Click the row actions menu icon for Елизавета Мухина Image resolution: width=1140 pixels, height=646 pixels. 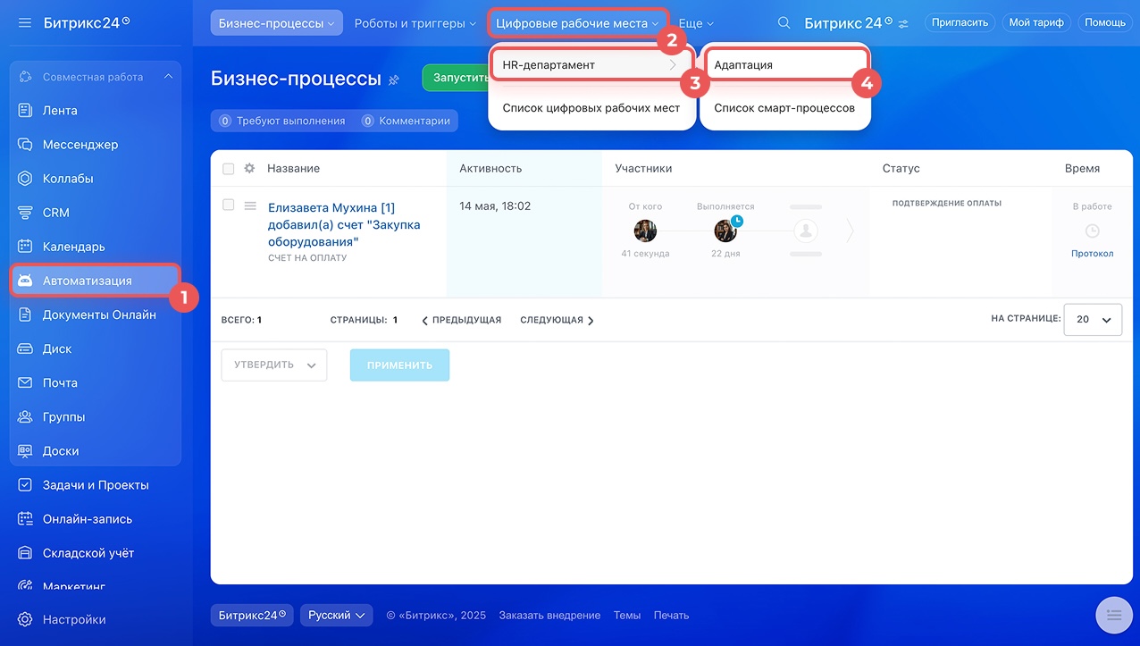point(250,206)
